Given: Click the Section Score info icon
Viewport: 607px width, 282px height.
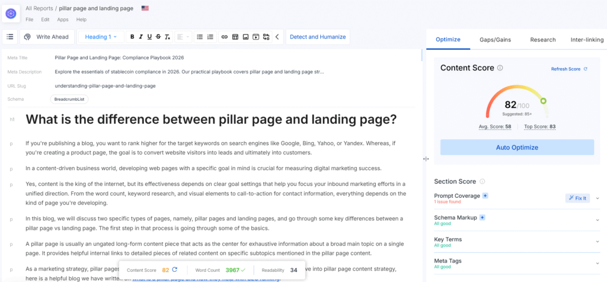Looking at the screenshot, I should [483, 181].
